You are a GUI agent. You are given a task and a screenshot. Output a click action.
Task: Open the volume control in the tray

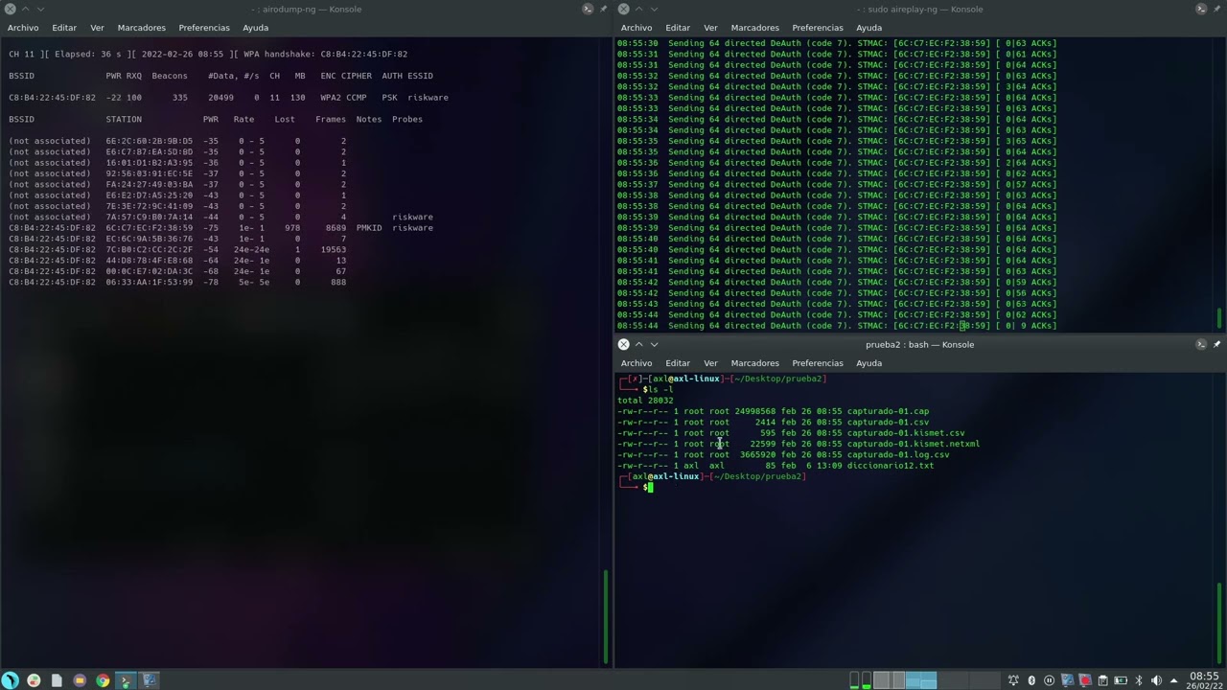pyautogui.click(x=1155, y=680)
